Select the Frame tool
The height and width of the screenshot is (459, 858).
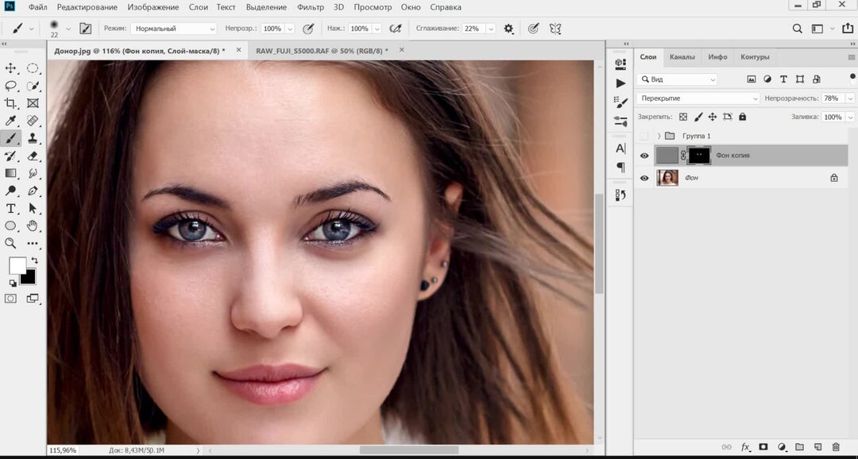click(33, 103)
